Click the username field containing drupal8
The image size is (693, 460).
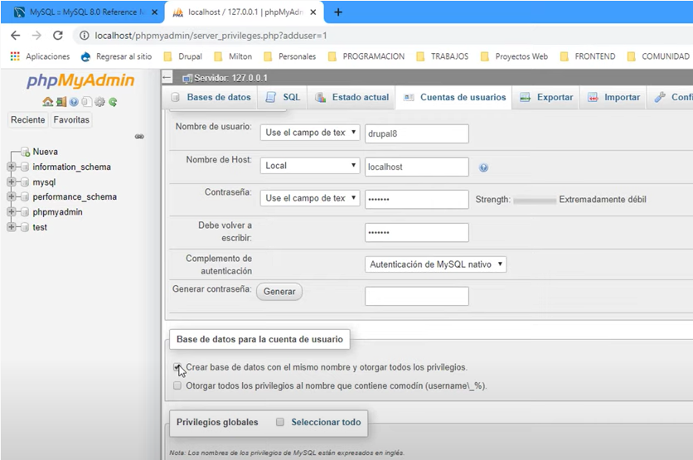[x=417, y=133]
